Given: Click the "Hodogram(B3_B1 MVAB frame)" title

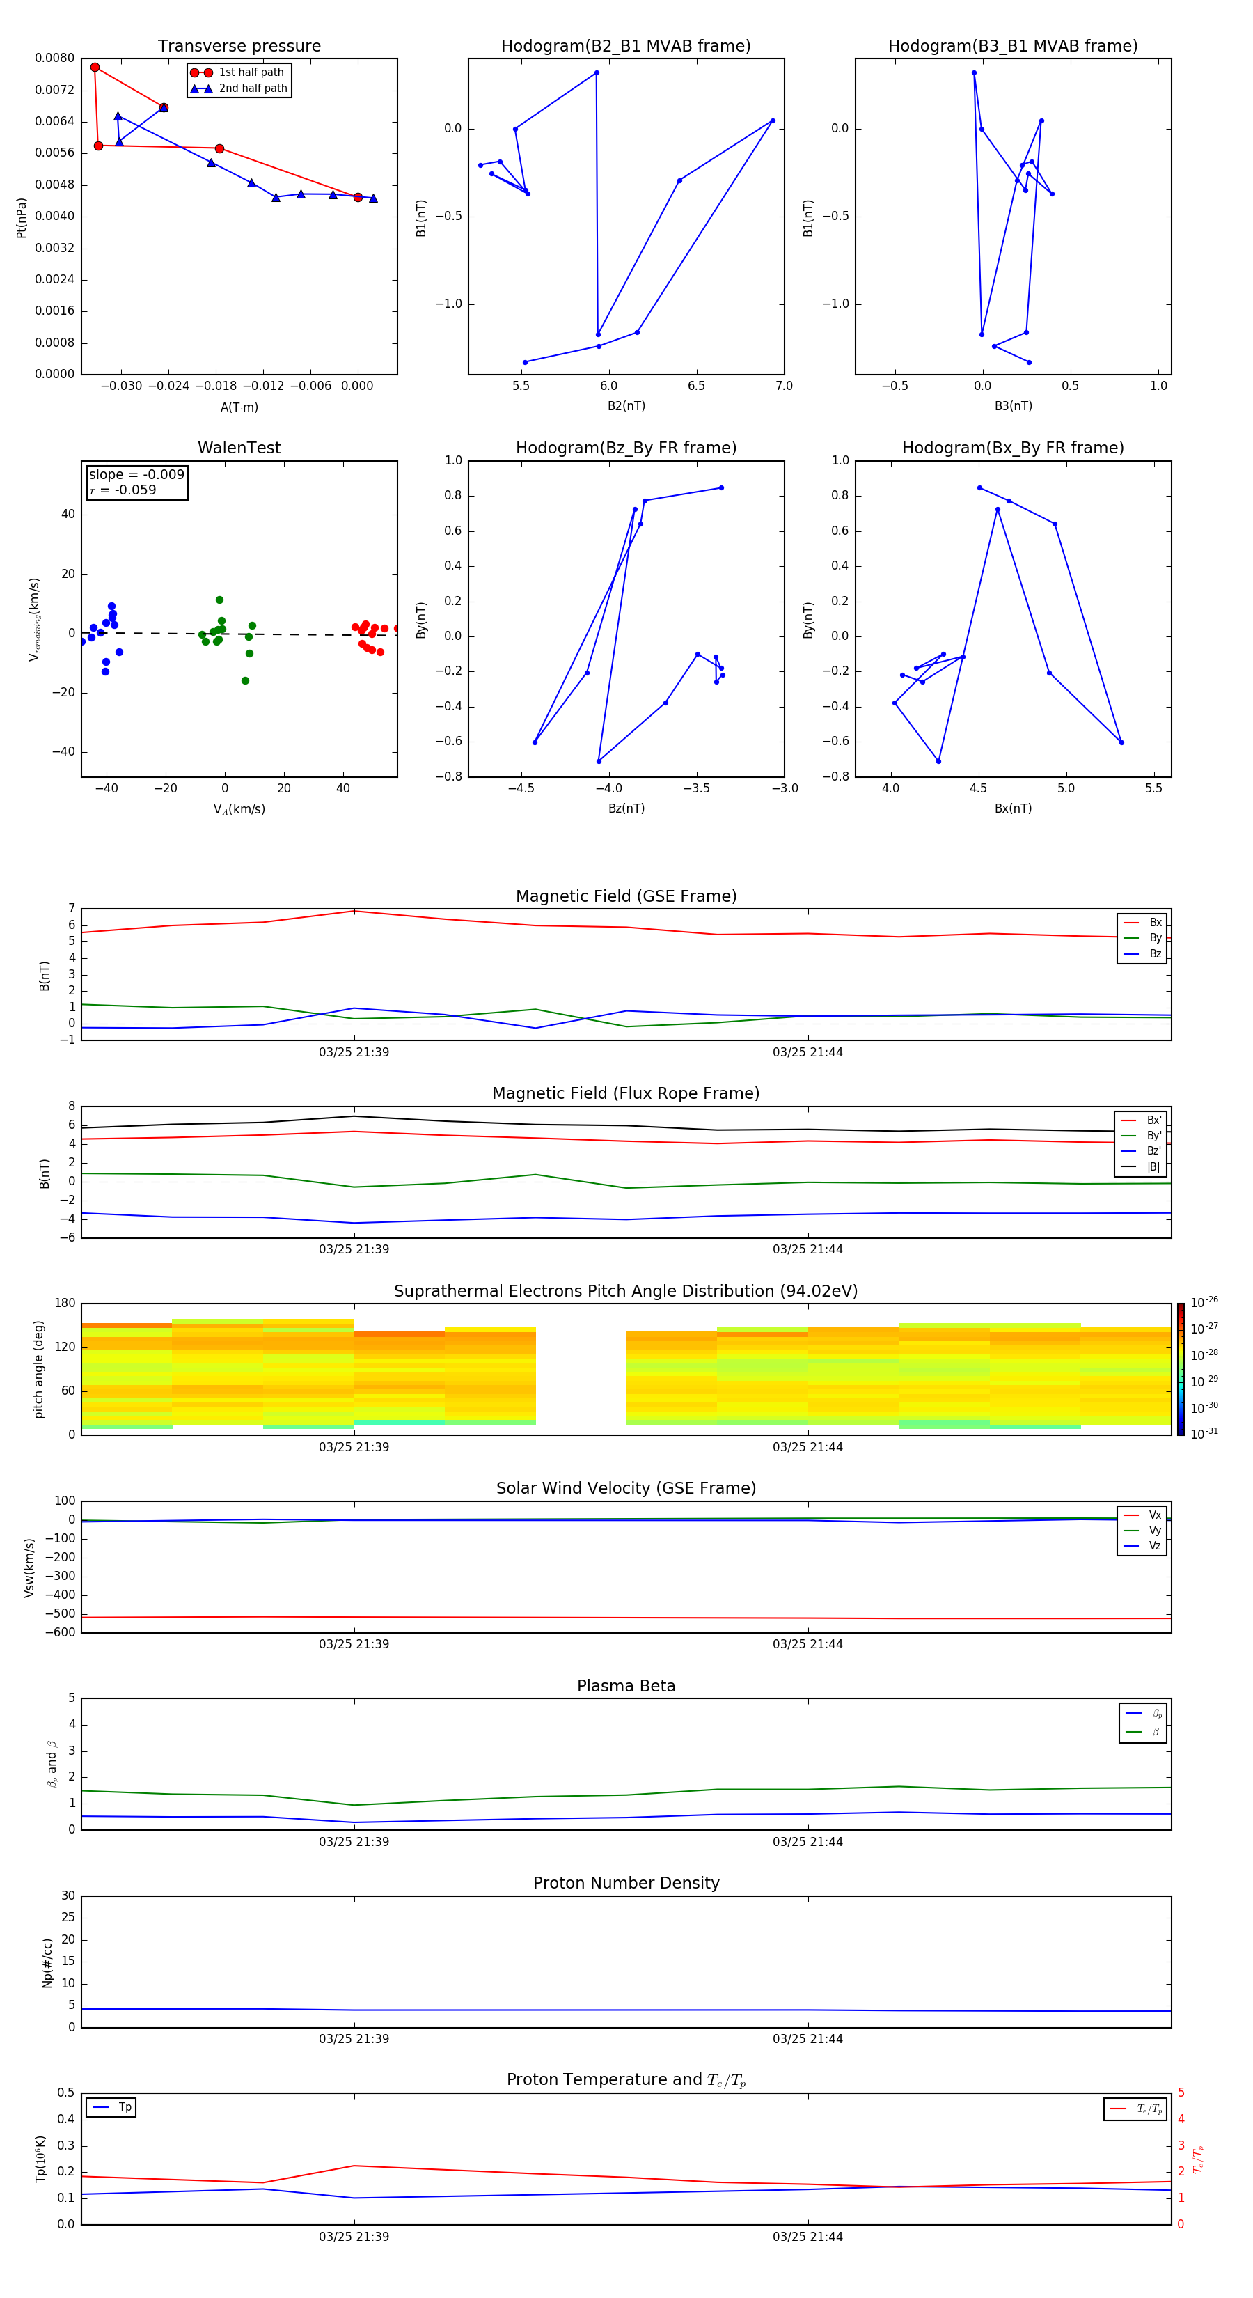Looking at the screenshot, I should pyautogui.click(x=1013, y=47).
